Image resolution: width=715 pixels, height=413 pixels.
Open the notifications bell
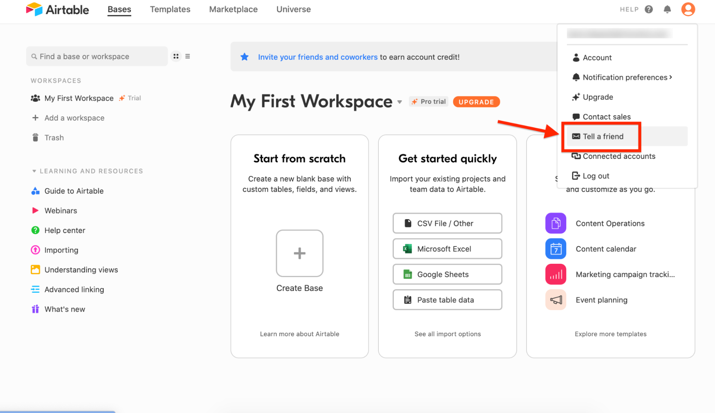(x=667, y=9)
